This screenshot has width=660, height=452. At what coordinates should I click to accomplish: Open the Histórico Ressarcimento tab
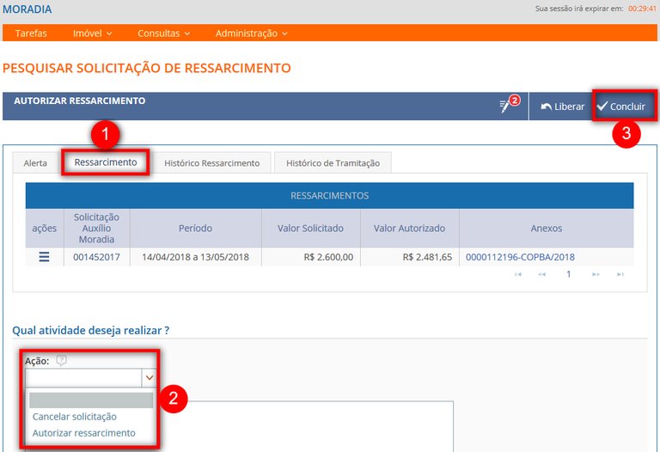click(x=211, y=162)
